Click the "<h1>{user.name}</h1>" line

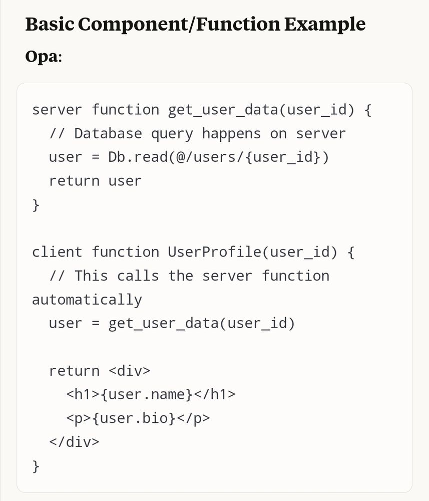click(151, 395)
